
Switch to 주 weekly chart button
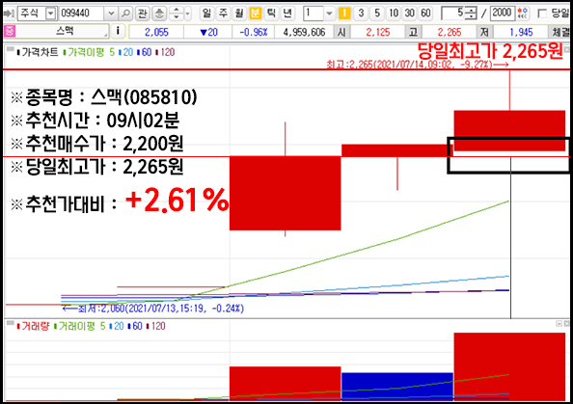click(223, 13)
